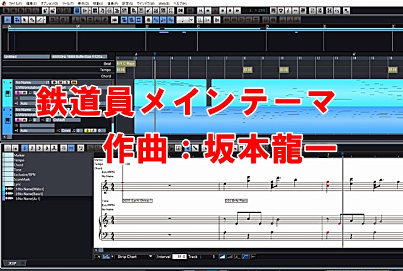Toggle solo S on track 1 header
The image size is (403, 271).
(x=67, y=83)
